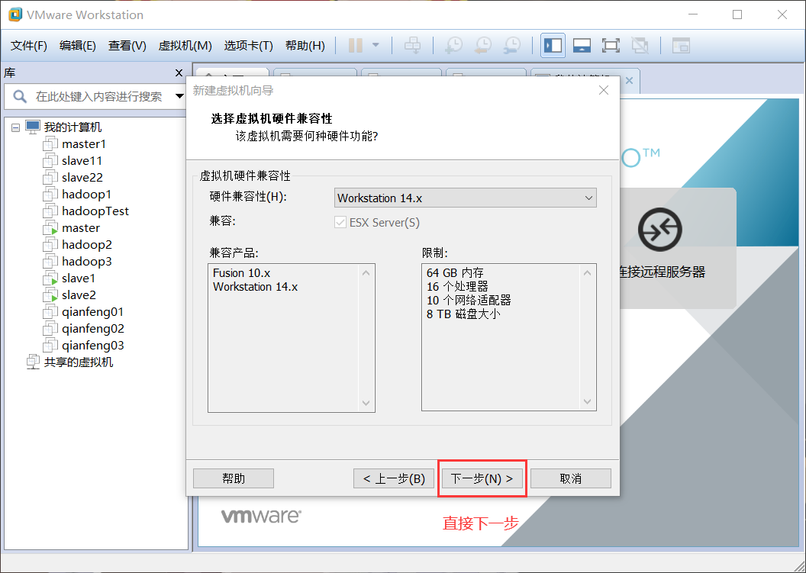Select 我的计算机 in the library tree

click(73, 127)
